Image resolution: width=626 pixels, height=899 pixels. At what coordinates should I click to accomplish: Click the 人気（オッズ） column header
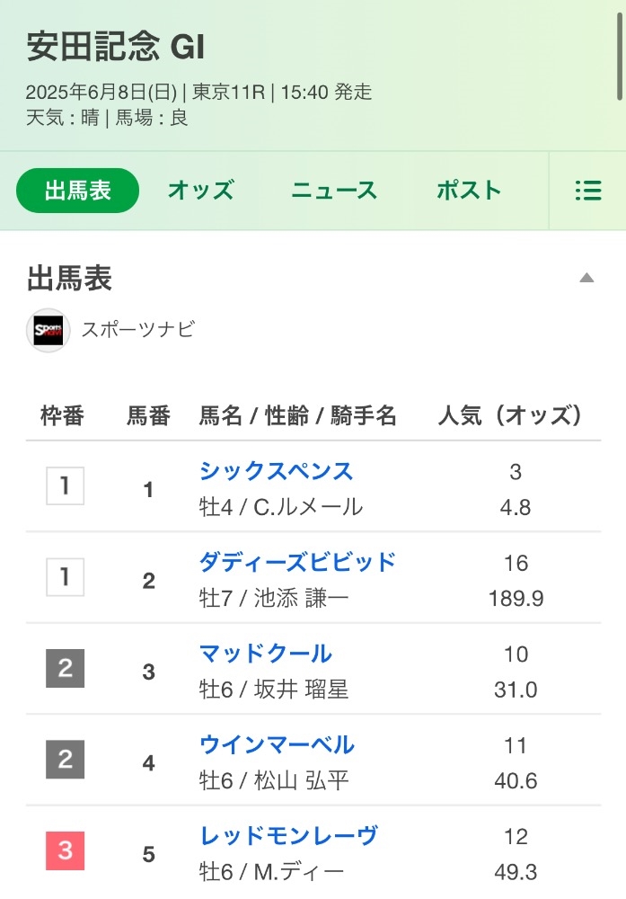[509, 415]
